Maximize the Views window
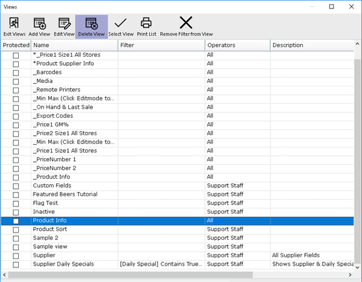 (331, 7)
